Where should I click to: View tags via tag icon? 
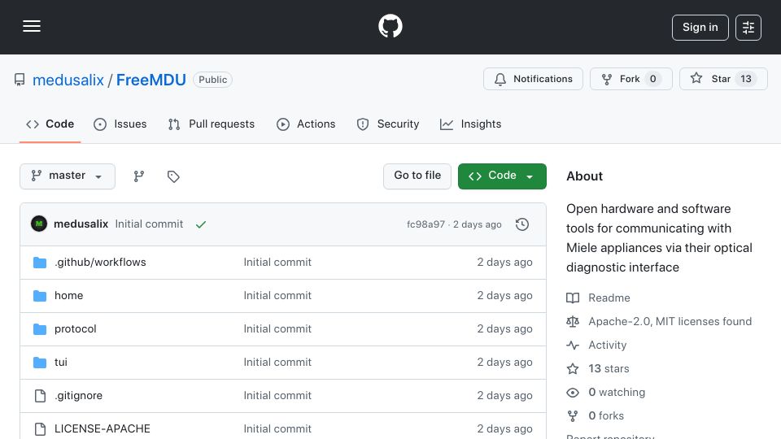[x=172, y=176]
